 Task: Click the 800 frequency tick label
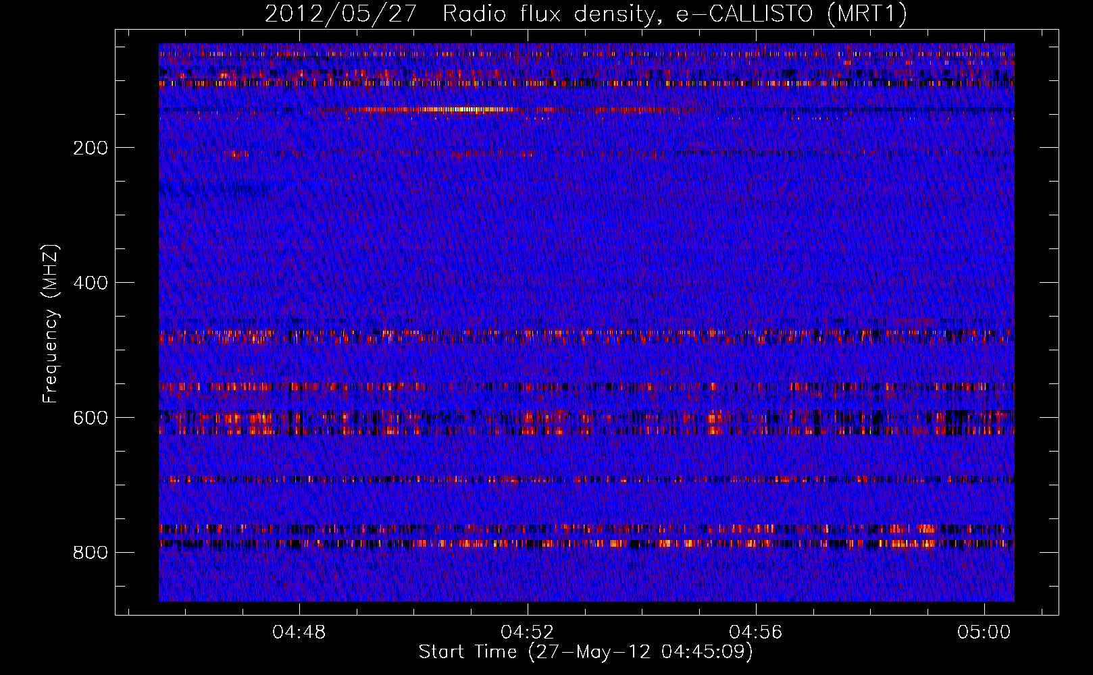91,553
